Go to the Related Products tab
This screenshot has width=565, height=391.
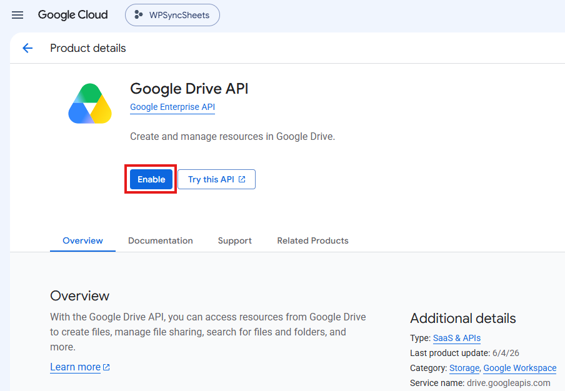pos(312,240)
